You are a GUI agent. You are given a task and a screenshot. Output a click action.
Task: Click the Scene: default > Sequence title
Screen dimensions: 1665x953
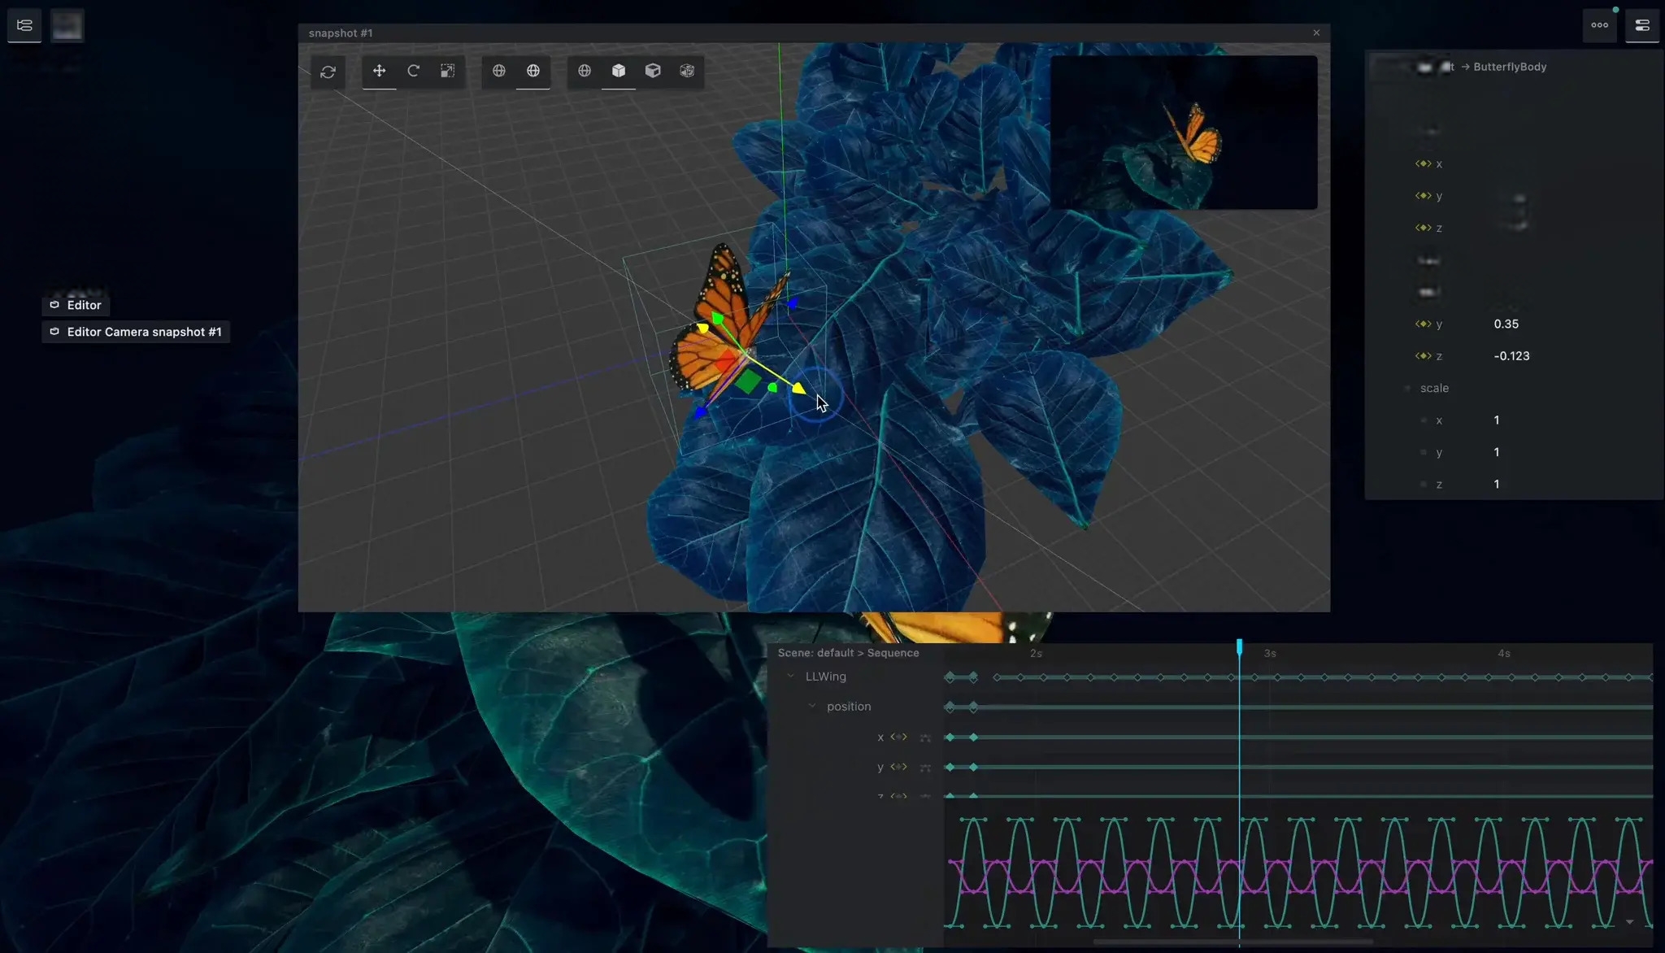tap(848, 653)
